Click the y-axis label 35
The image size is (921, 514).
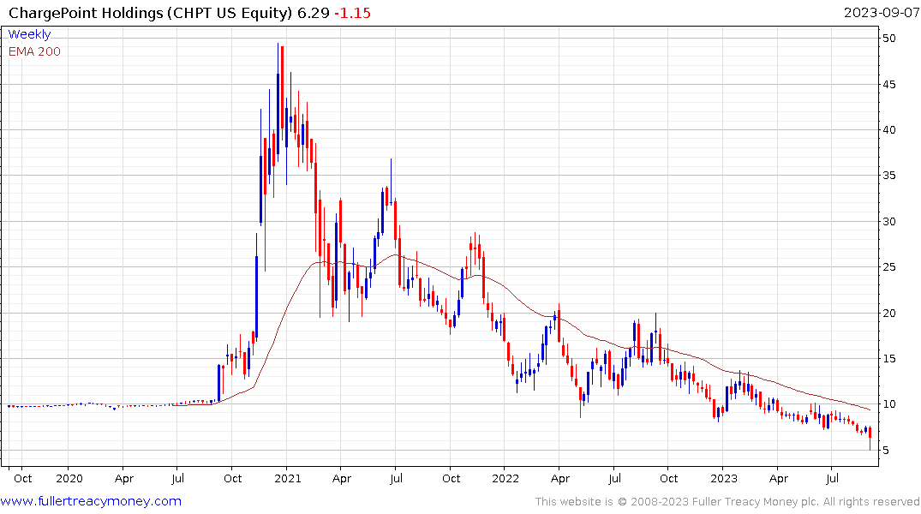tap(889, 175)
